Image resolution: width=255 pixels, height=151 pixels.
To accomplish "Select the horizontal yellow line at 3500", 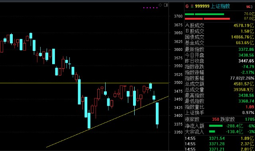I will click(84, 83).
